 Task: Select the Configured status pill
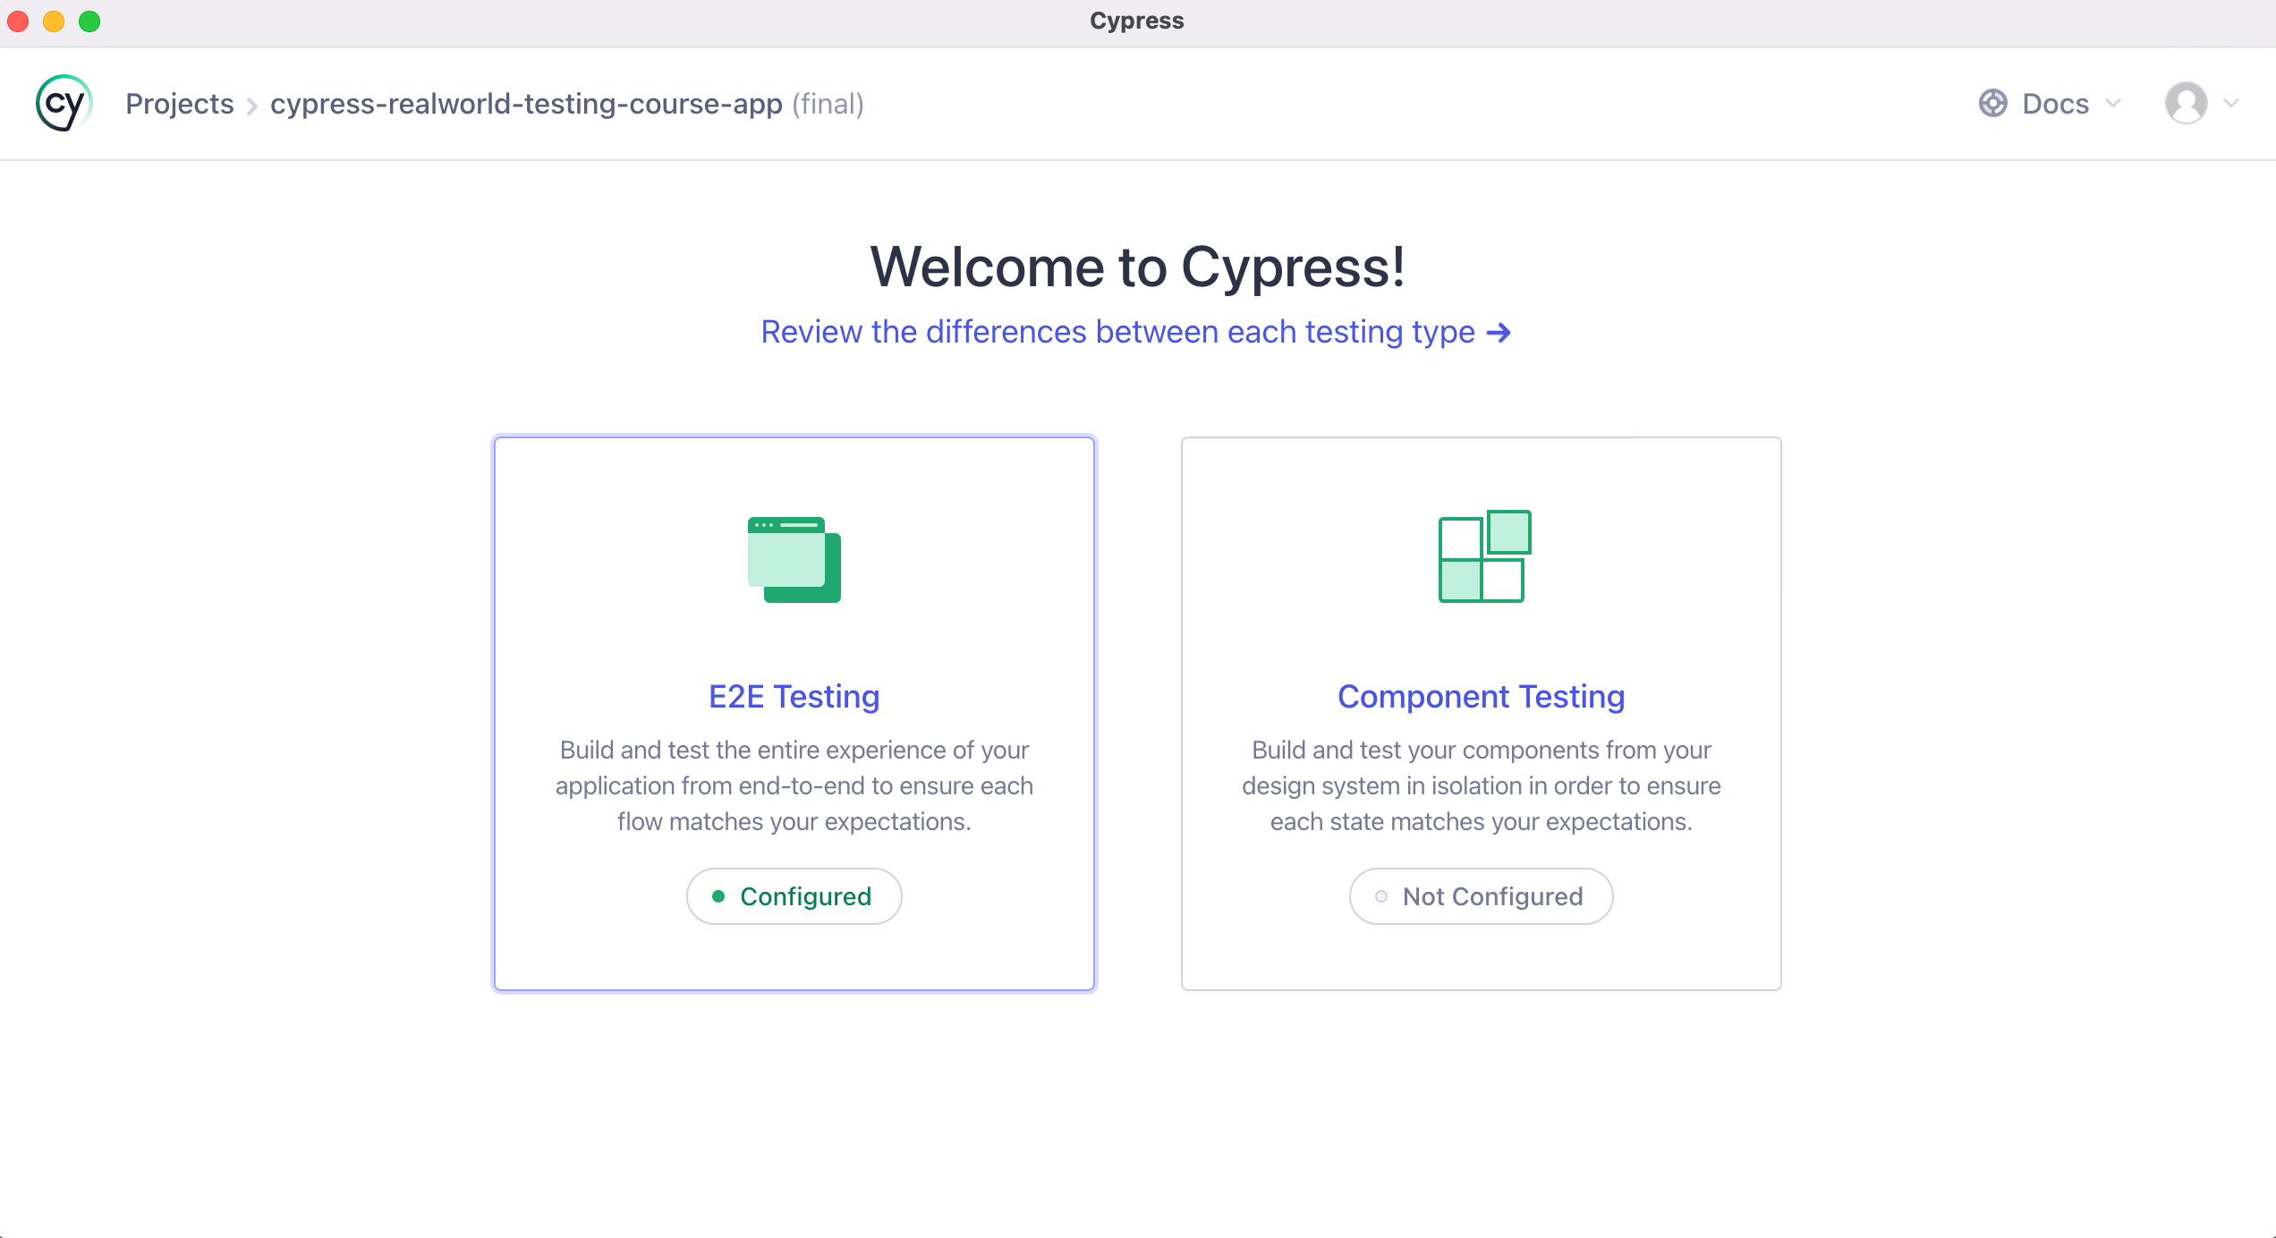point(794,895)
